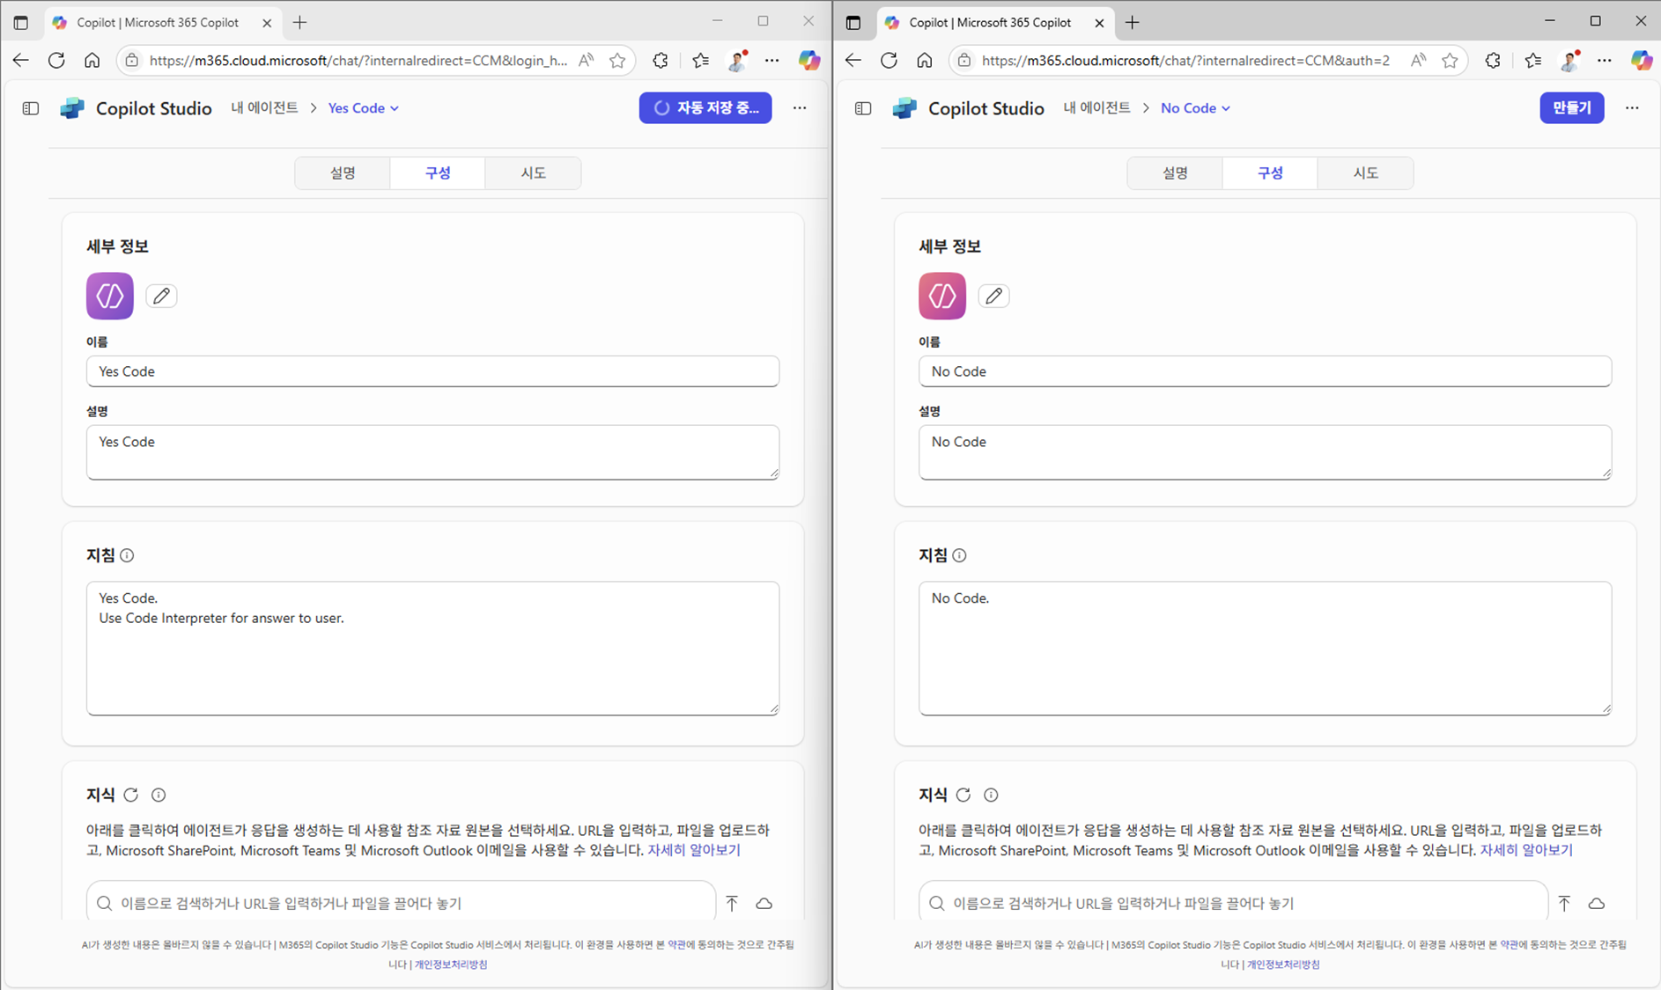The height and width of the screenshot is (990, 1661).
Task: View site info lock in right address bar
Action: coord(963,60)
